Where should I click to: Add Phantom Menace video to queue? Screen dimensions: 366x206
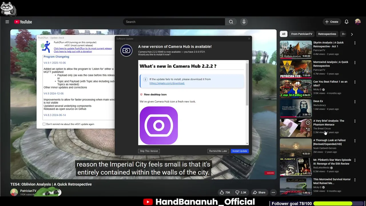(308, 129)
